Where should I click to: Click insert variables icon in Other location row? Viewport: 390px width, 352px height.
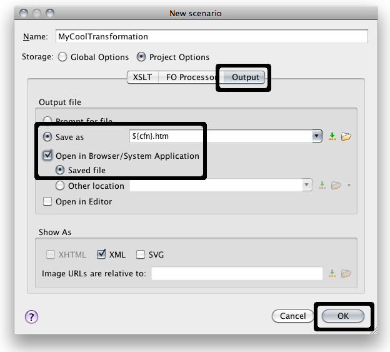coord(322,186)
